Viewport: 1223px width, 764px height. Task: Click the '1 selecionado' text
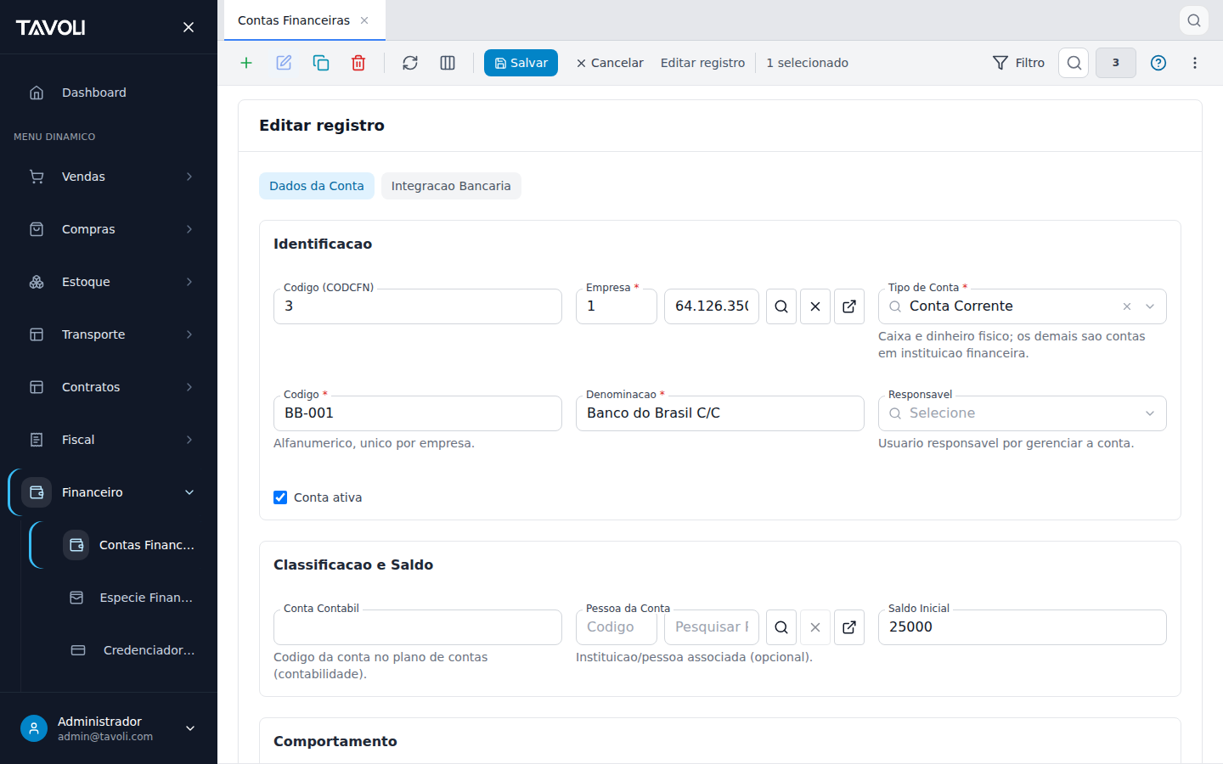(x=807, y=63)
